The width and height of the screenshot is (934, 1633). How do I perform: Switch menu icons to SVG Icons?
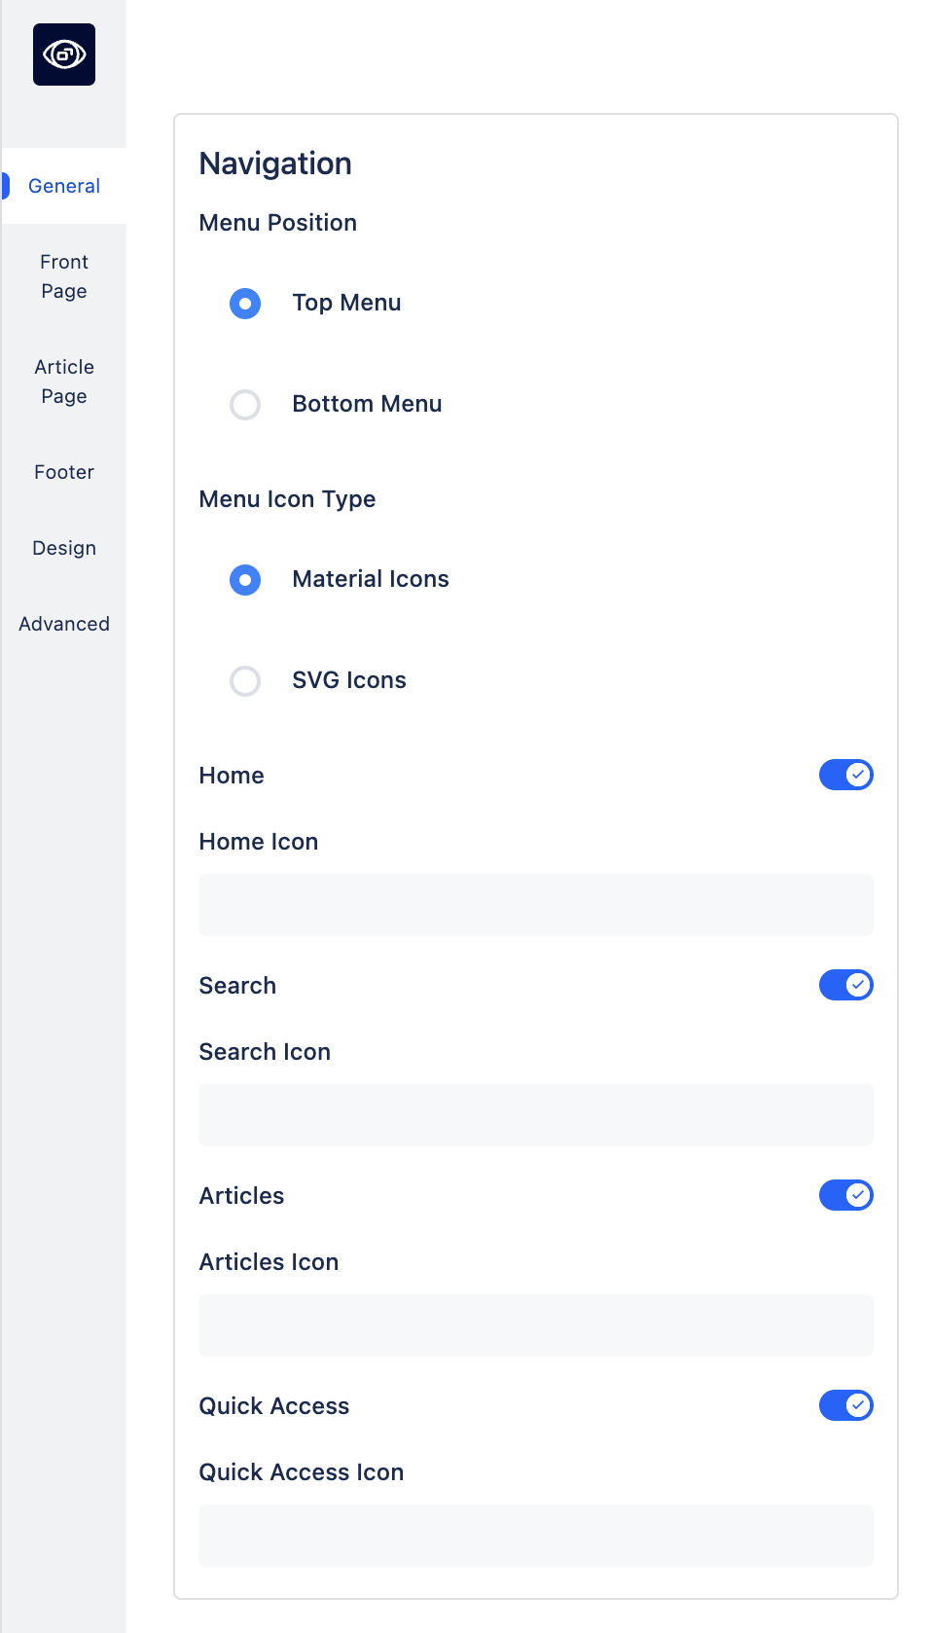coord(245,680)
